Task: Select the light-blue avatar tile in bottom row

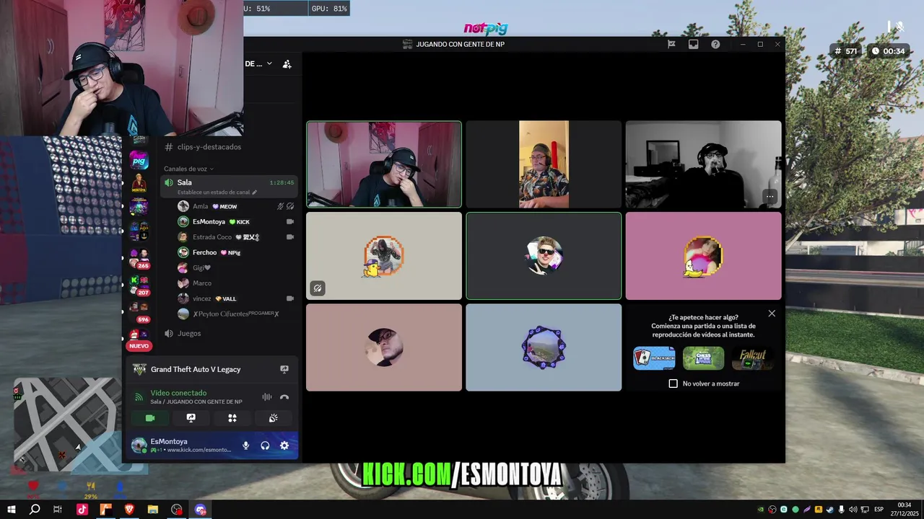Action: coord(544,347)
